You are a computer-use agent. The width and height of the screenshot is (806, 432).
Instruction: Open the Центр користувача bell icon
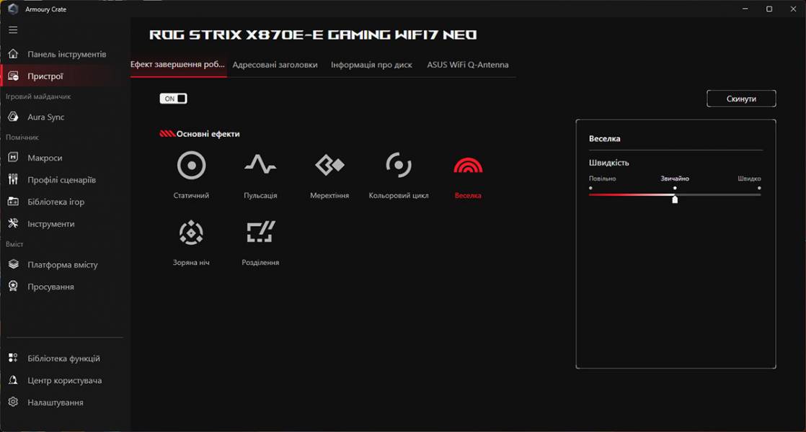[14, 380]
